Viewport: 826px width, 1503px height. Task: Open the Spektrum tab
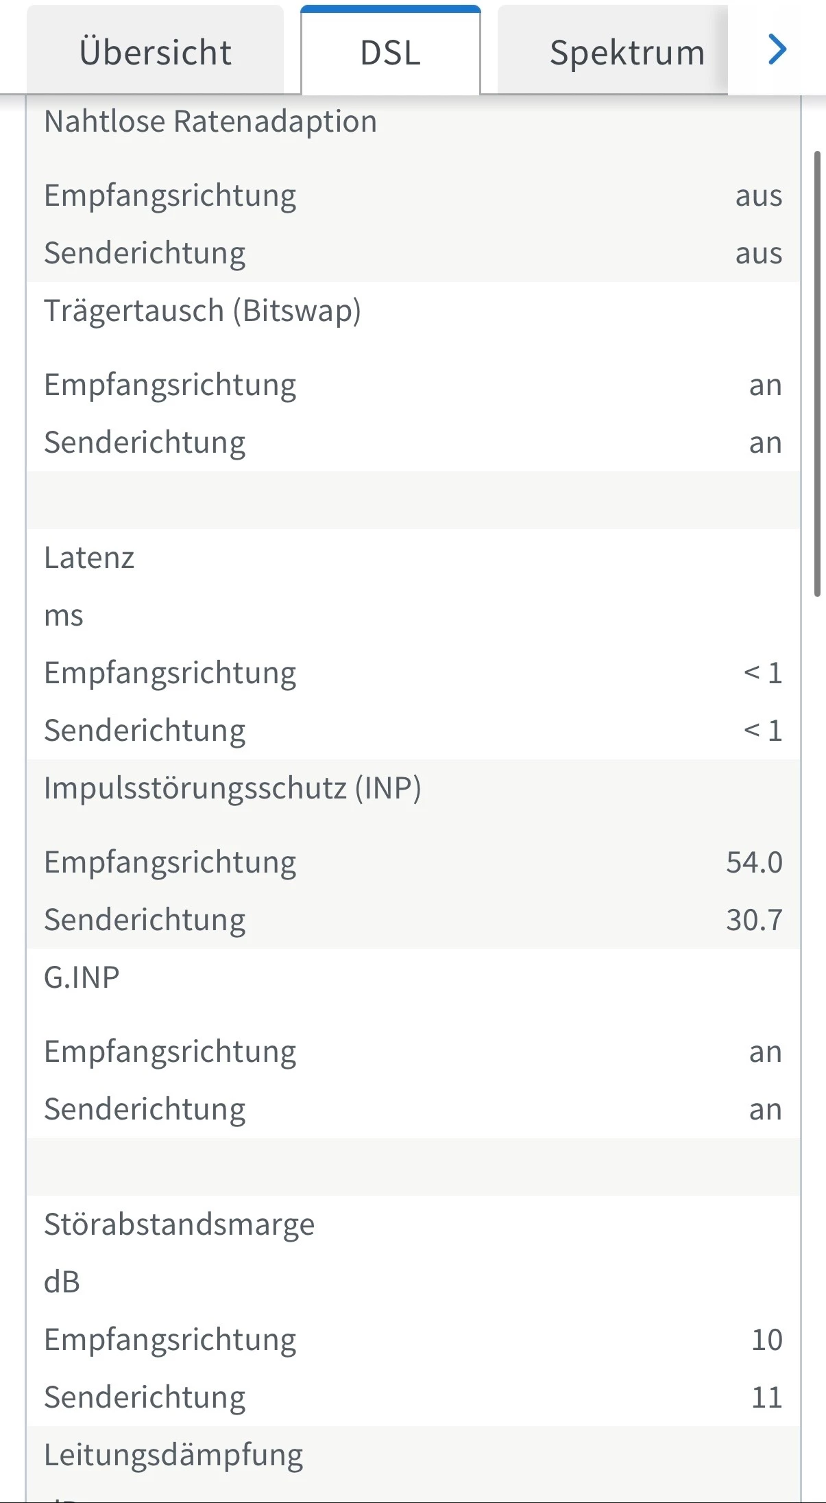click(x=627, y=52)
